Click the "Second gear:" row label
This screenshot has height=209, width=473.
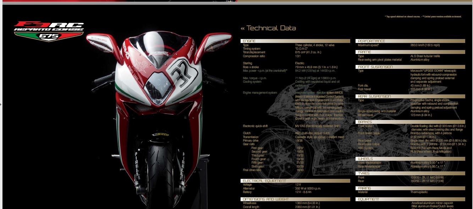coord(259,152)
